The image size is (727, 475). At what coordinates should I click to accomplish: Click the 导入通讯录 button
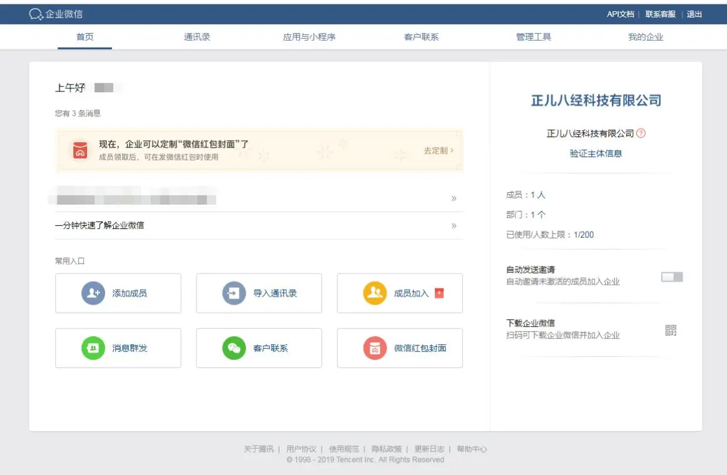tap(259, 293)
